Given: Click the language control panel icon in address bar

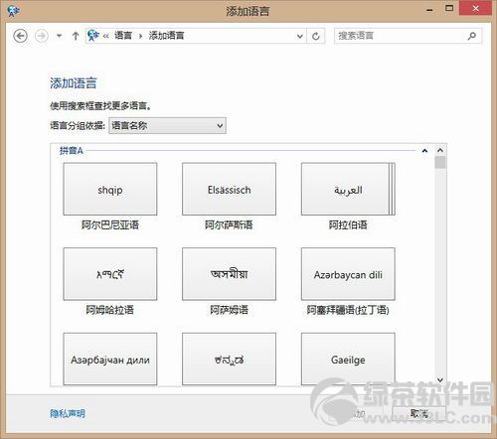Looking at the screenshot, I should click(93, 35).
